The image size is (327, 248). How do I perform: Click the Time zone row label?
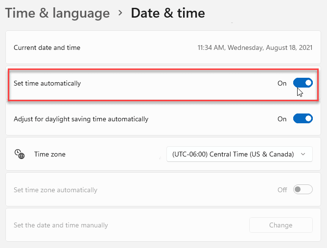click(49, 154)
